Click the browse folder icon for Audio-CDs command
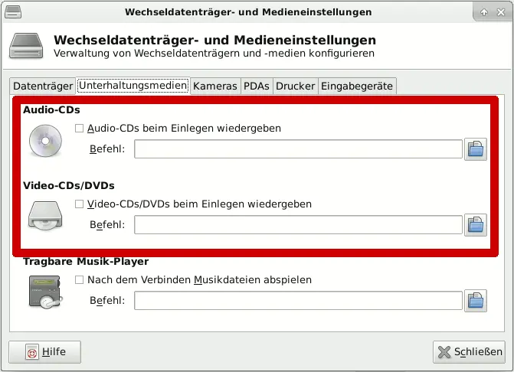Viewport: 514px width, 372px height. pos(476,148)
